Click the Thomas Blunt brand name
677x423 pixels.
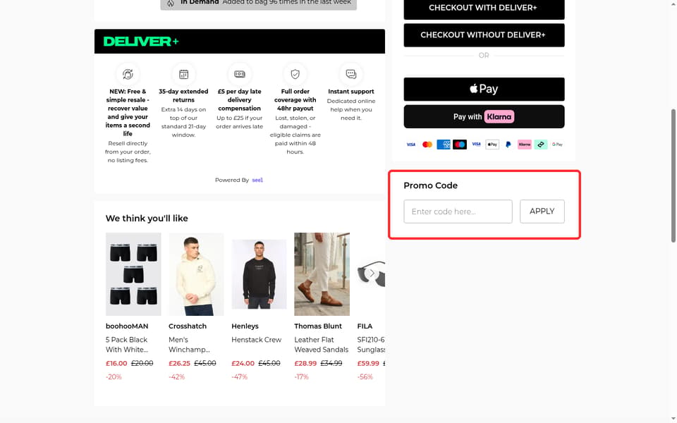pos(318,326)
